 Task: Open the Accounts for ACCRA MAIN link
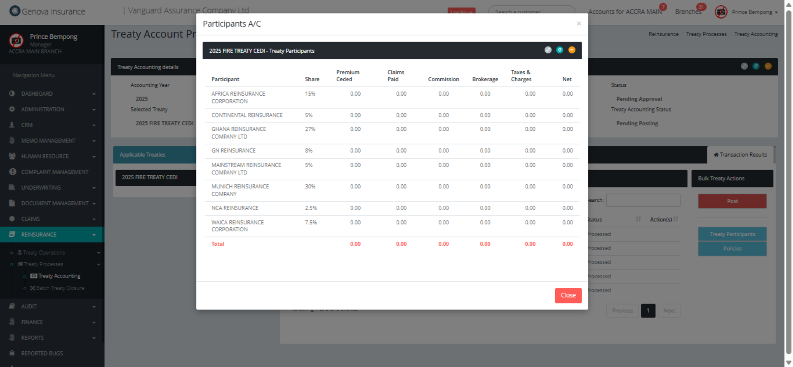pyautogui.click(x=624, y=12)
